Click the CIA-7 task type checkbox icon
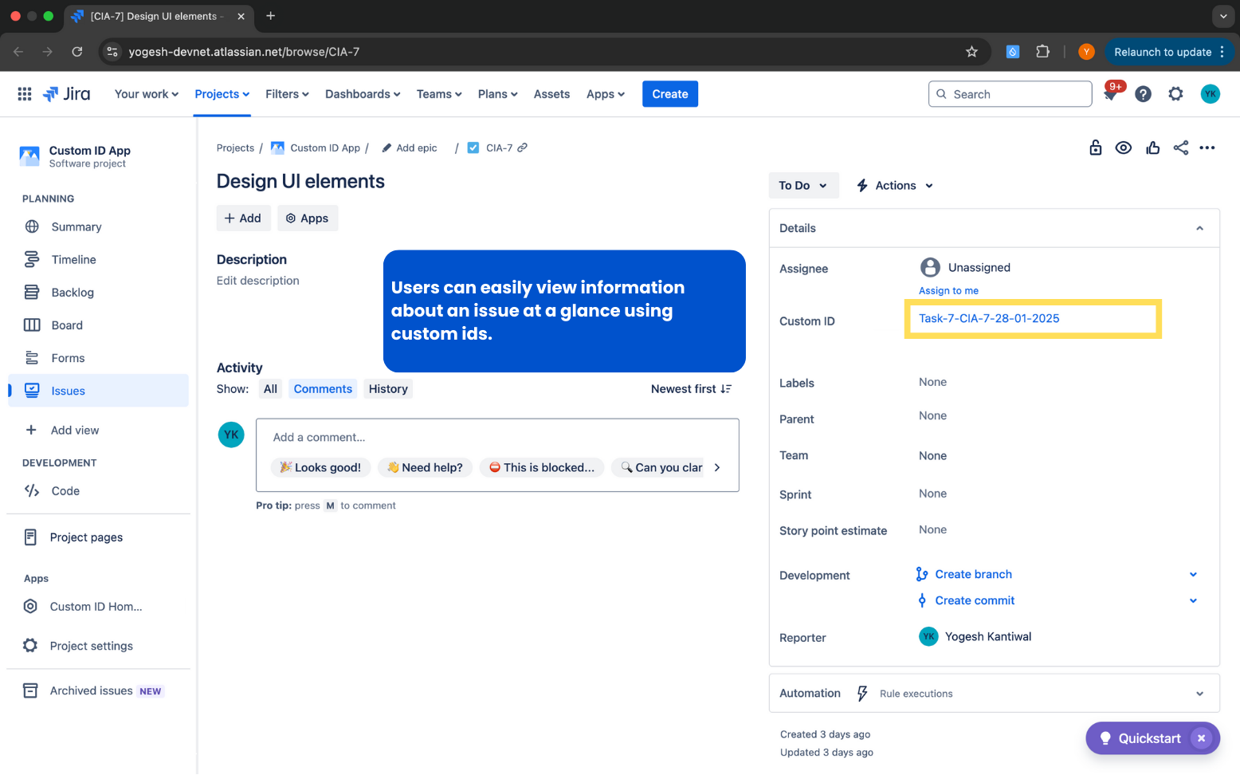The height and width of the screenshot is (775, 1240). [473, 148]
